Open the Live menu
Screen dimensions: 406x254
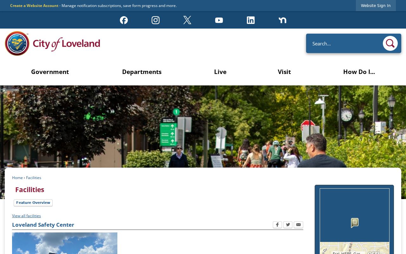tap(220, 72)
